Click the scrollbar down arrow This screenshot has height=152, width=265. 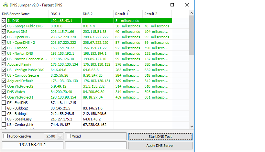click(x=192, y=127)
